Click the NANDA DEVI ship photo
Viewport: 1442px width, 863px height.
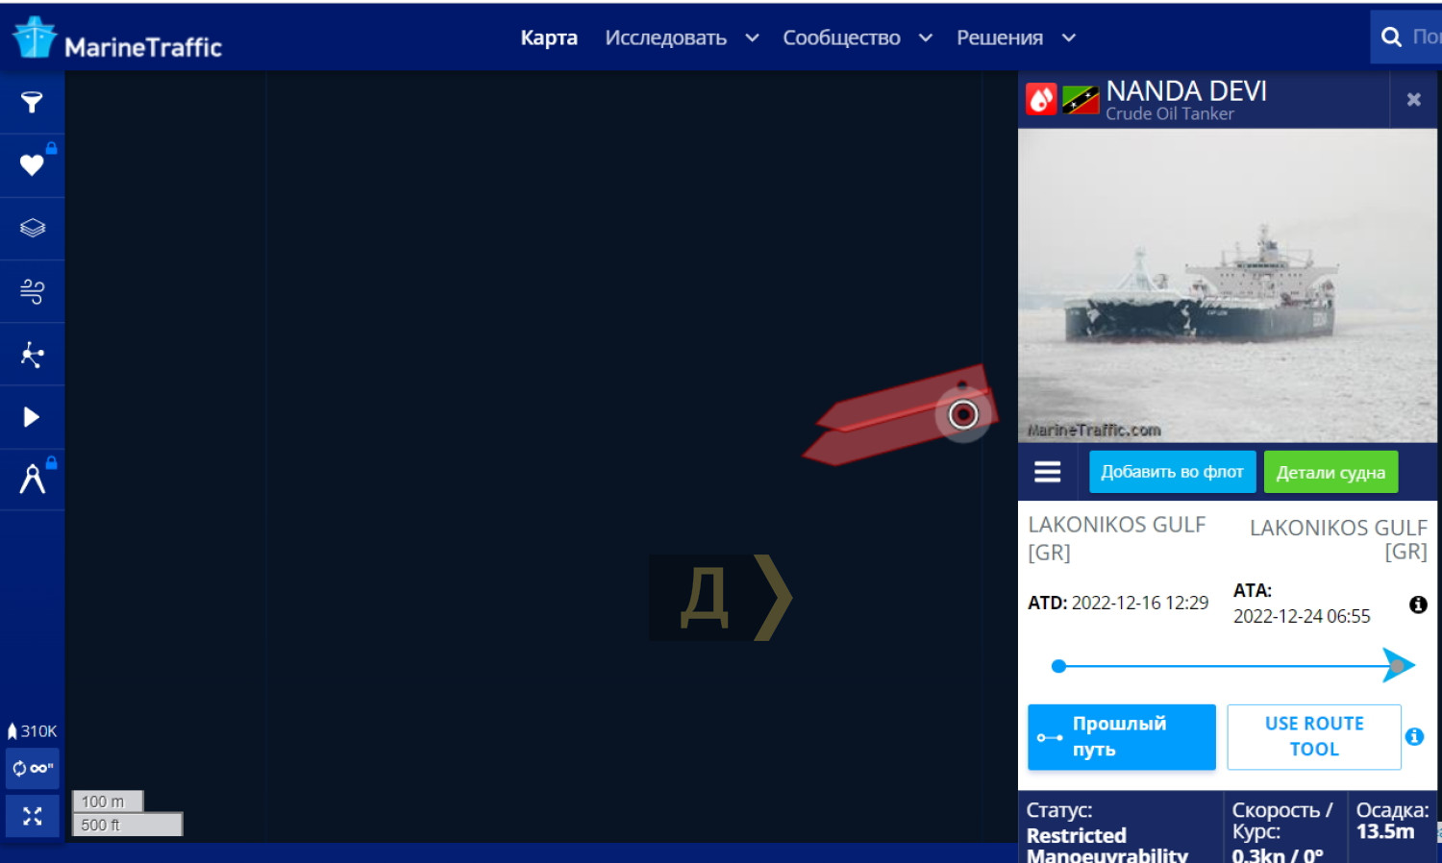click(1227, 285)
